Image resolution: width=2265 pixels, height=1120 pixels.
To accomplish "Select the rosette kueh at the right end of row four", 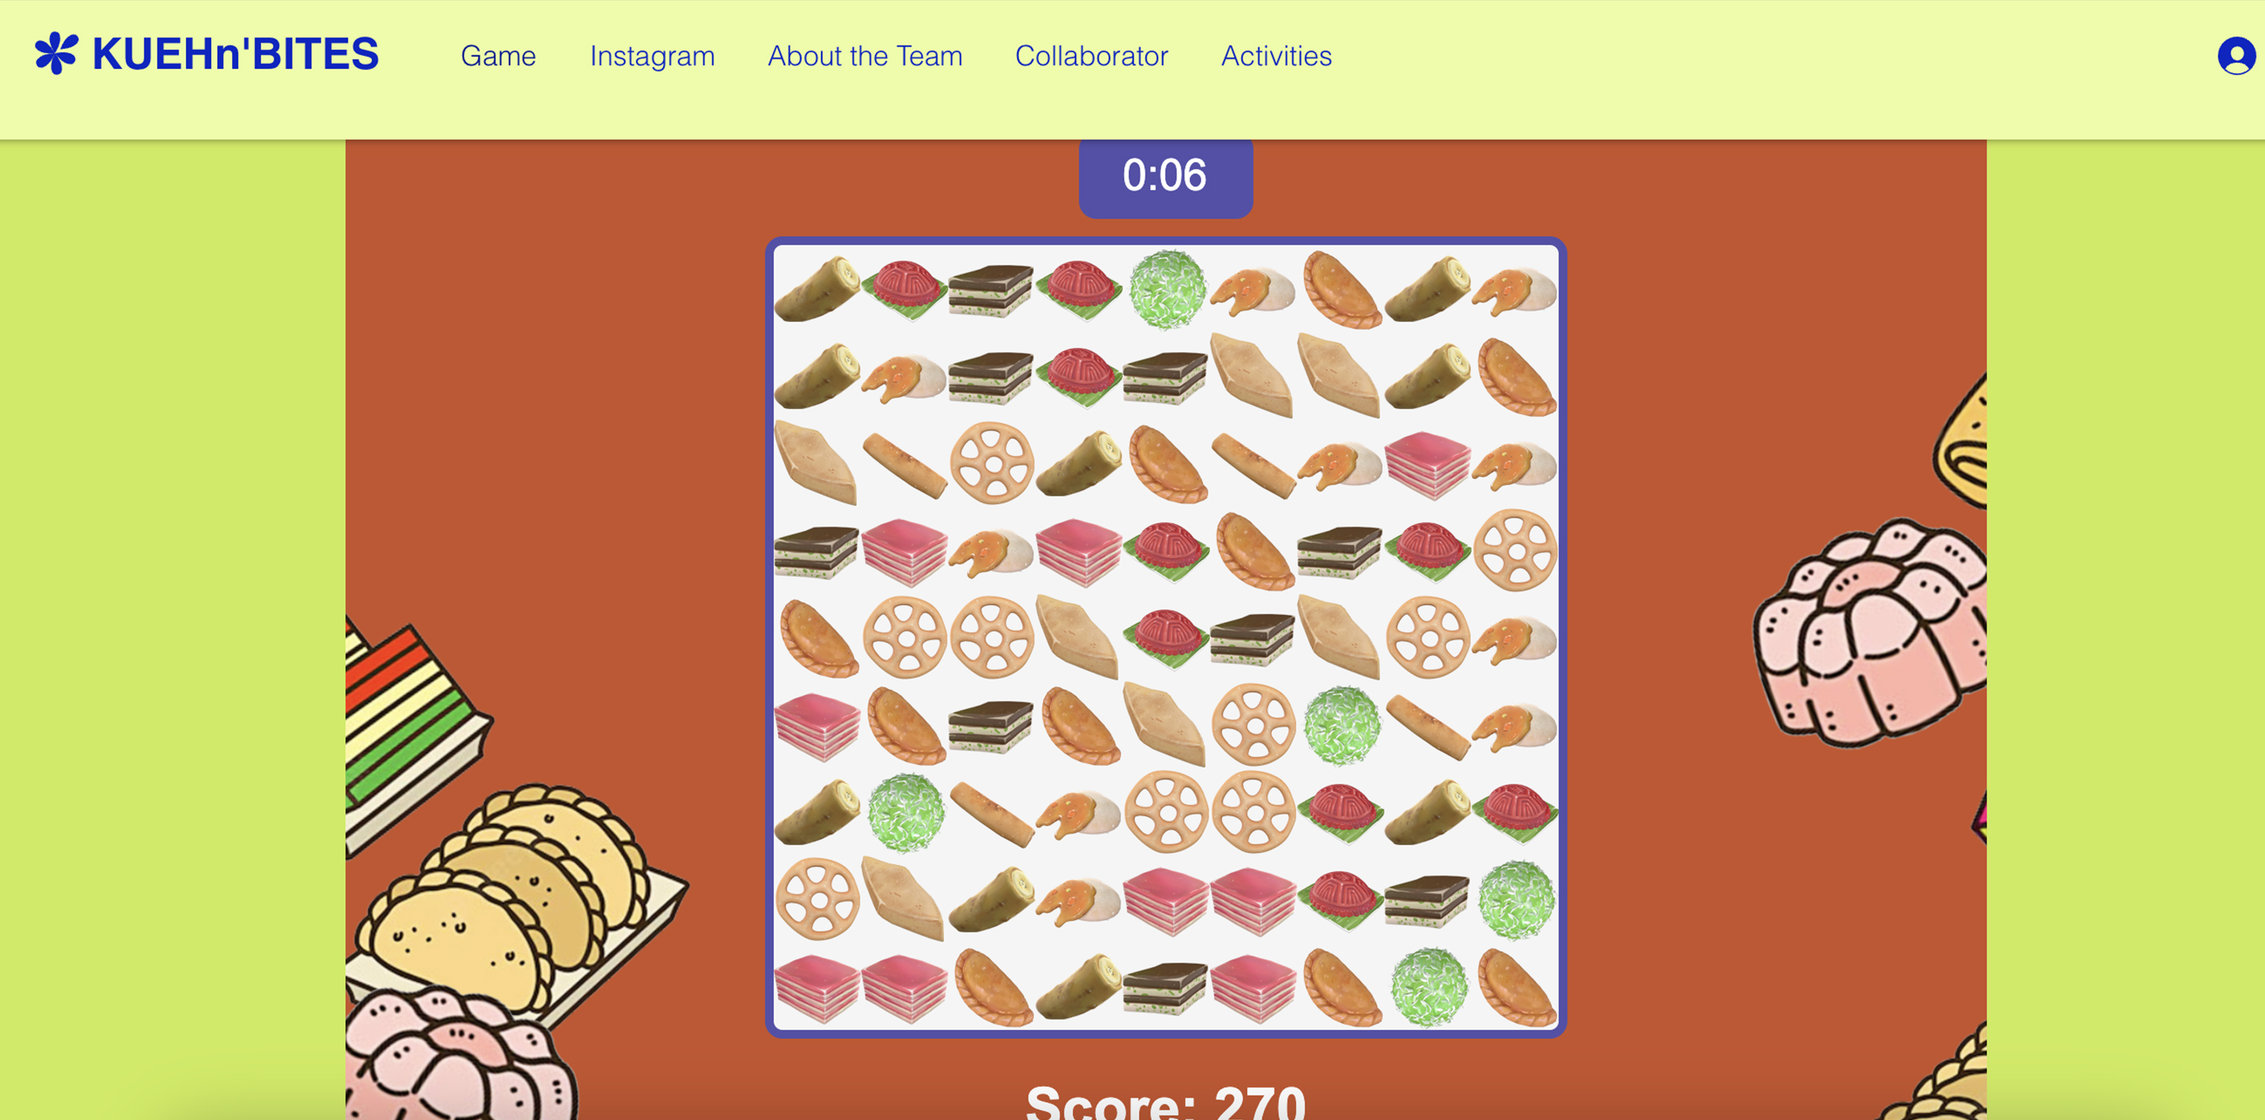I will coord(1515,550).
